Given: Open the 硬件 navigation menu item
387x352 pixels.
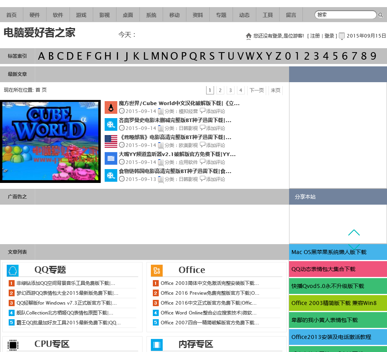Looking at the screenshot, I should (35, 15).
